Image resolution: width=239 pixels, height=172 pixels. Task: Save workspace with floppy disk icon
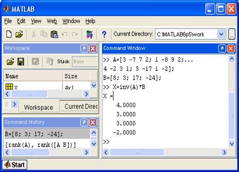21,61
